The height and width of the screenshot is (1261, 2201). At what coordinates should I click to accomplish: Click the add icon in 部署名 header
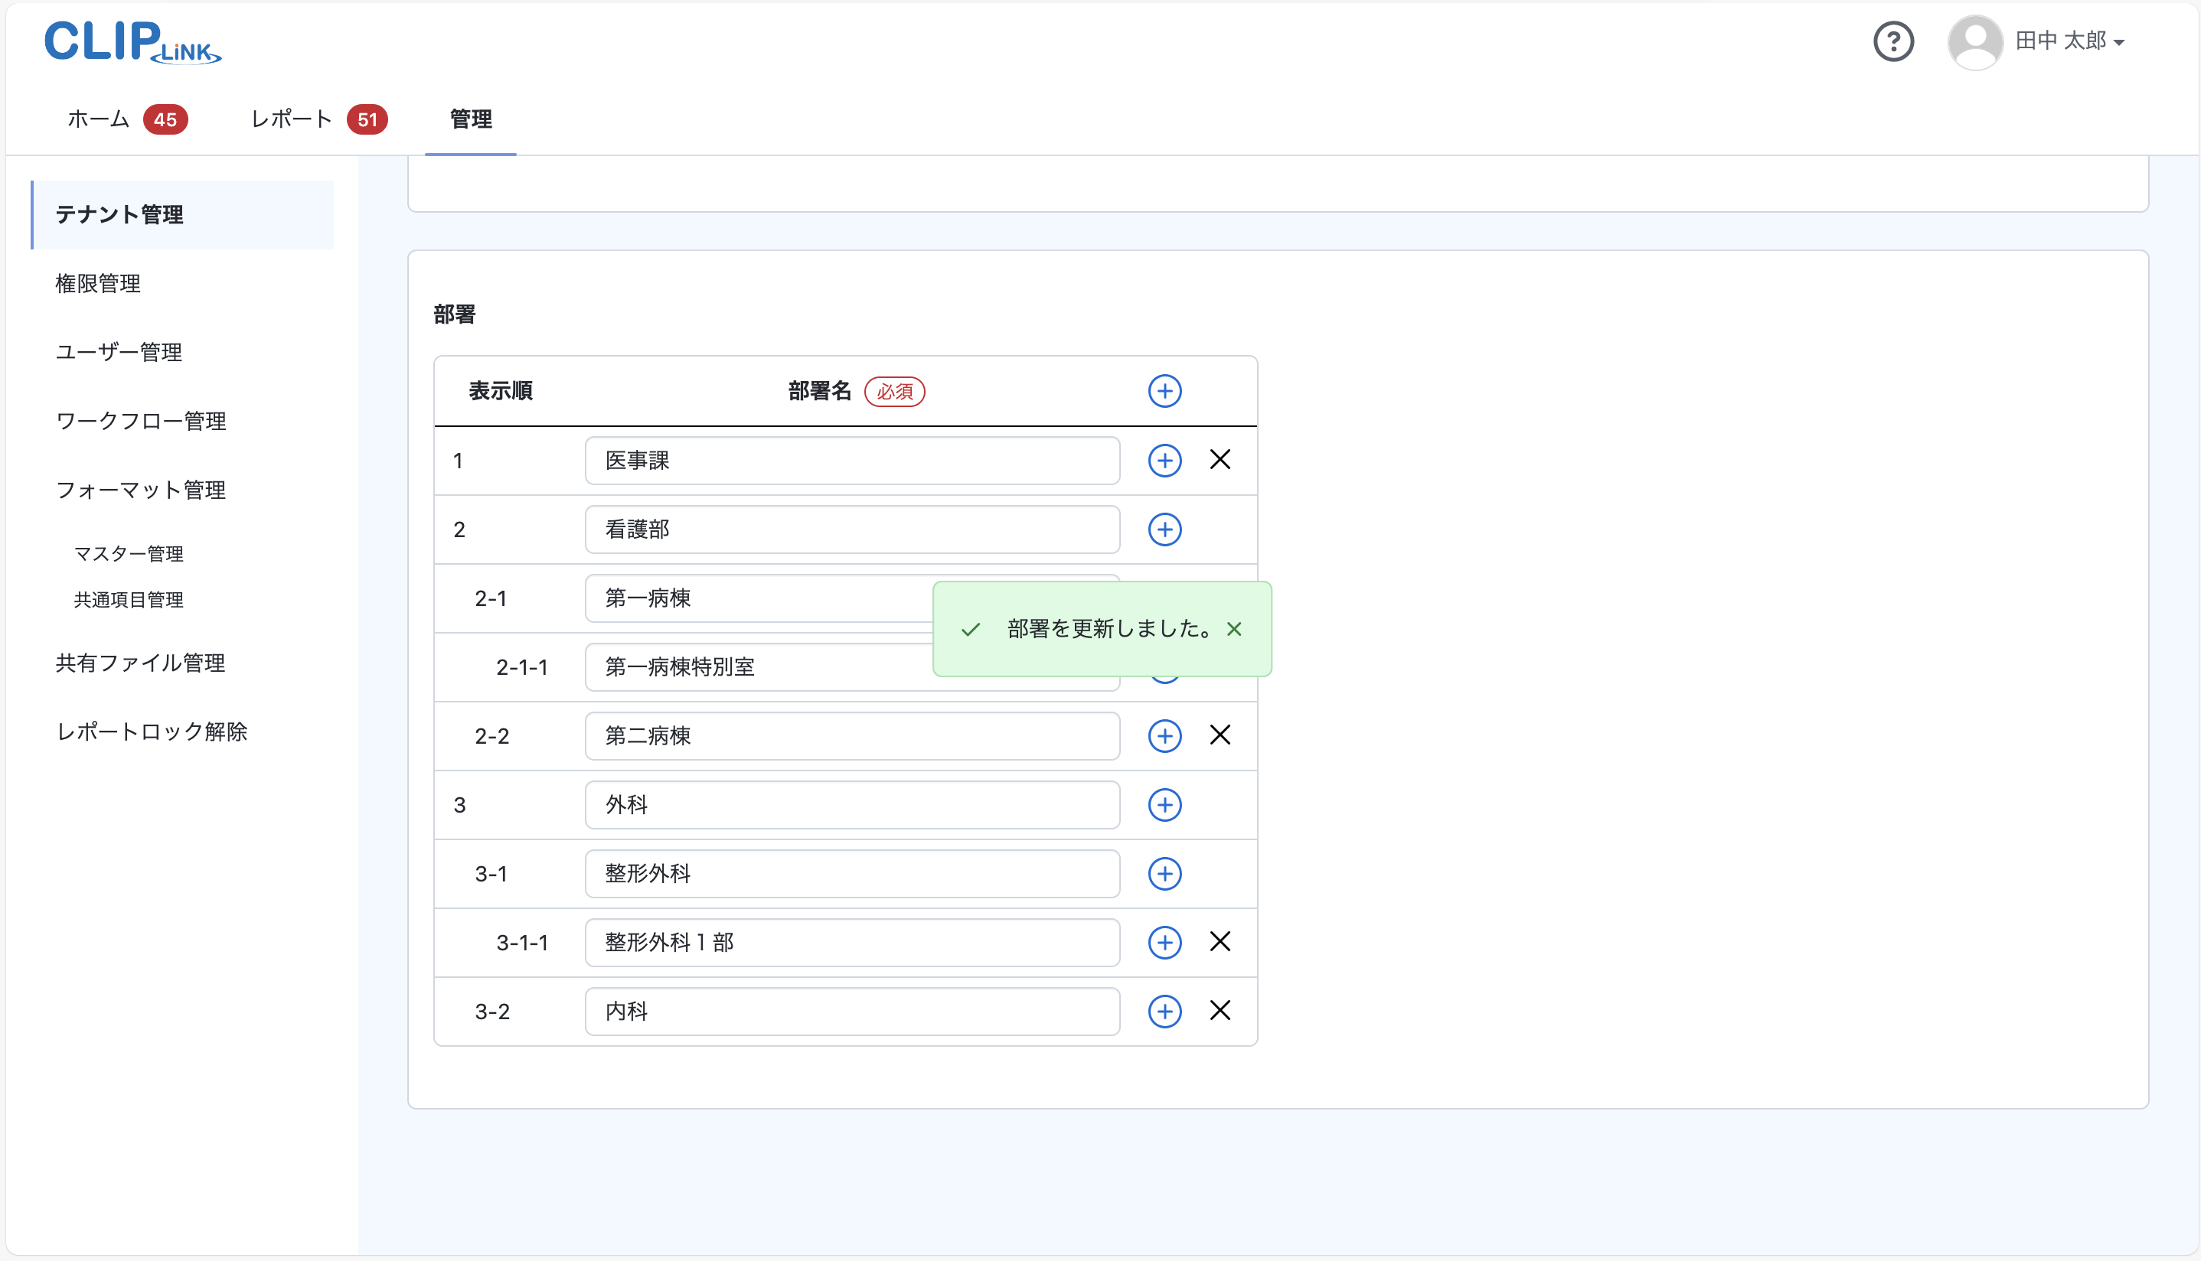click(x=1164, y=392)
